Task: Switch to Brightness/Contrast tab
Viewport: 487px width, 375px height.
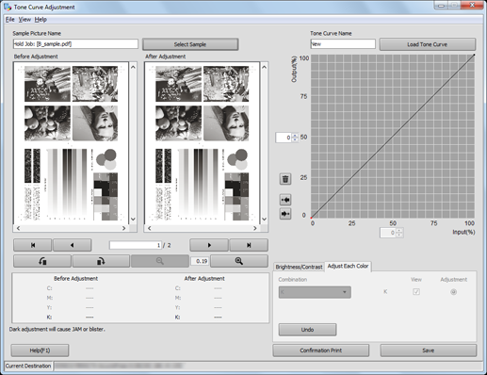Action: (299, 267)
